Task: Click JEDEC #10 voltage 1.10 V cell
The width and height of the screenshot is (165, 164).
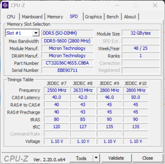Action: [x=136, y=141]
